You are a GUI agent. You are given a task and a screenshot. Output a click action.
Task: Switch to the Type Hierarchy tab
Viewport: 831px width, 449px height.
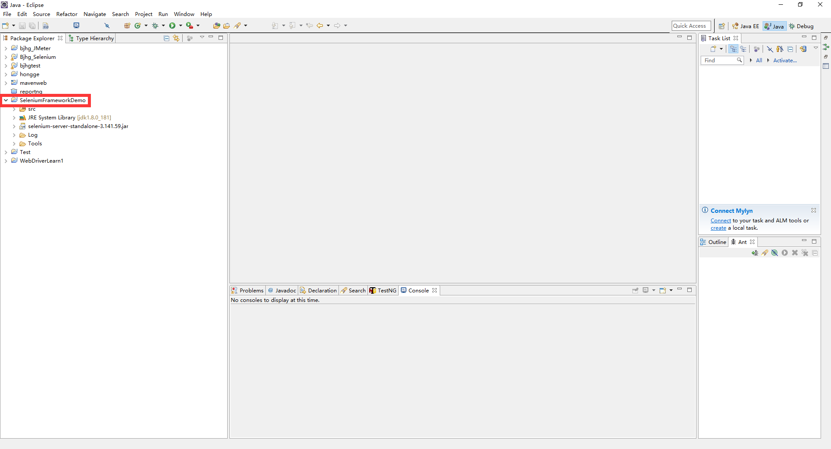[x=91, y=38]
